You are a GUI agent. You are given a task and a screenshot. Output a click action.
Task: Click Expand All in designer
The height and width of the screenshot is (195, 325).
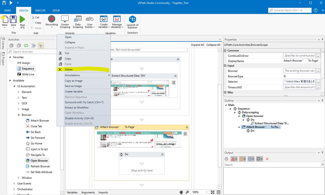[x=198, y=45]
